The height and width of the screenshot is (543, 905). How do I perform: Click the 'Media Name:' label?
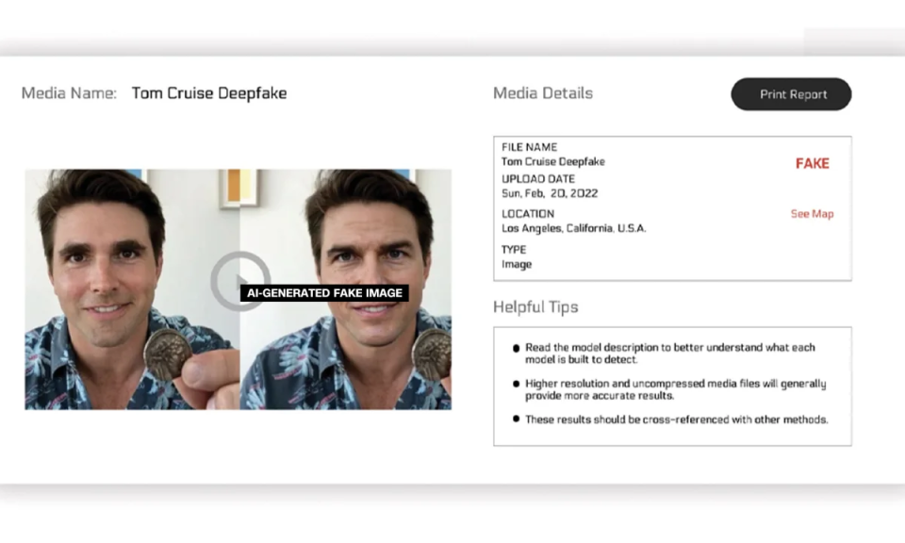69,93
